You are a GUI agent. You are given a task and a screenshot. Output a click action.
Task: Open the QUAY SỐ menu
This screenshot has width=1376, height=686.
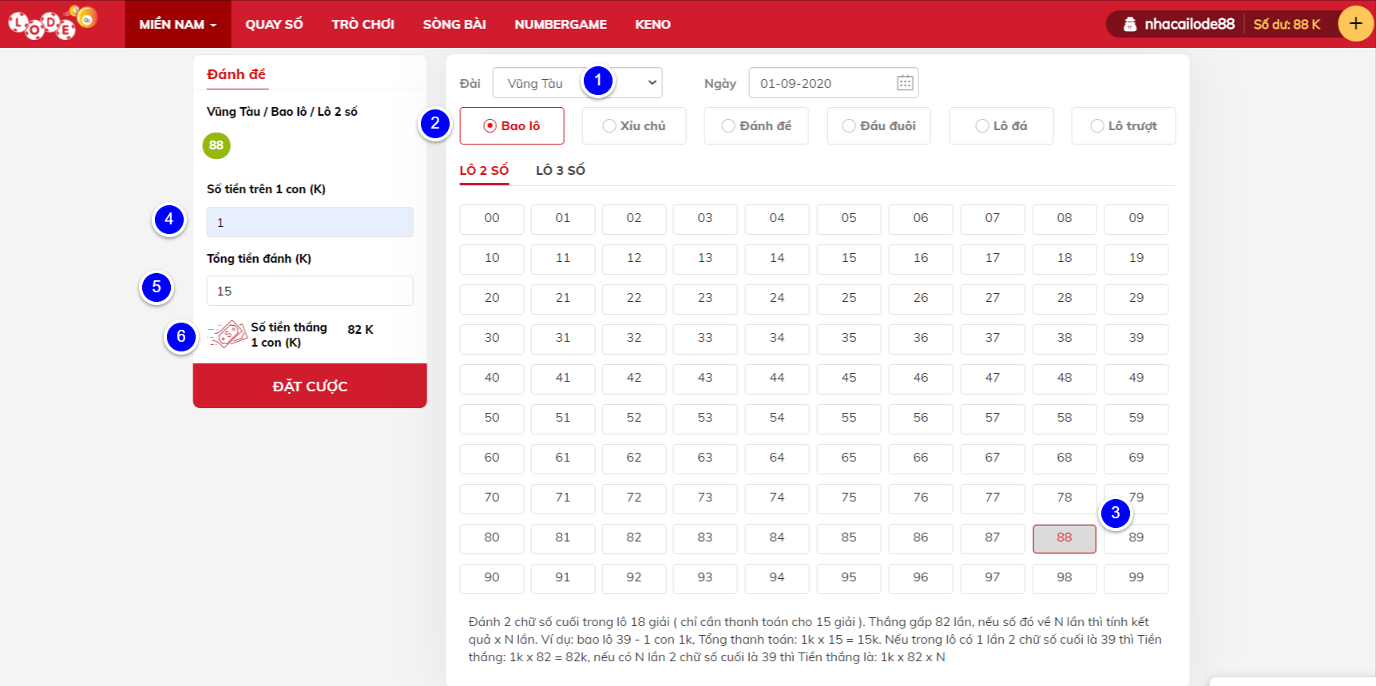pyautogui.click(x=274, y=24)
